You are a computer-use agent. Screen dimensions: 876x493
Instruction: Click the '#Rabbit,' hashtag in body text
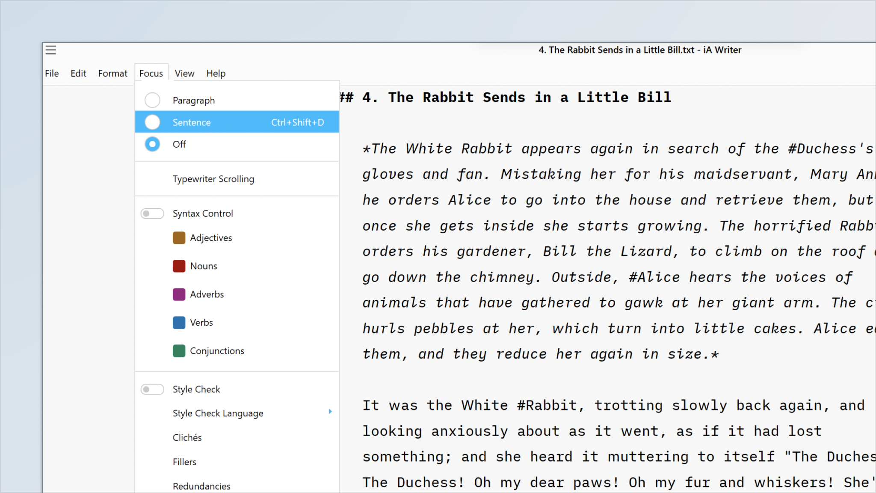pos(551,405)
